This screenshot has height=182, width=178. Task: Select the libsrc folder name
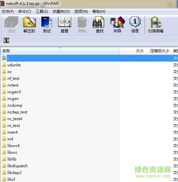(x=13, y=152)
